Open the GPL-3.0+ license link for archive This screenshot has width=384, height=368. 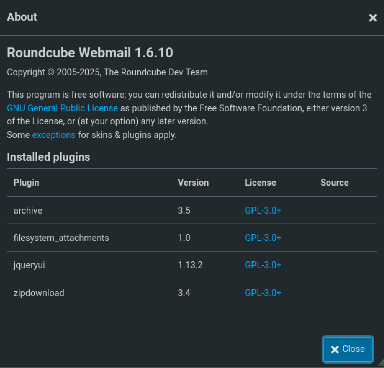point(263,211)
